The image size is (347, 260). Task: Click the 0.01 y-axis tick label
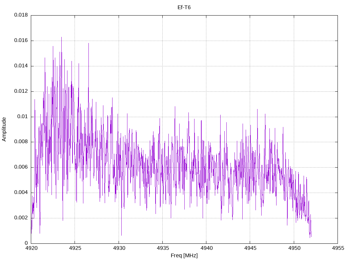tap(23, 116)
